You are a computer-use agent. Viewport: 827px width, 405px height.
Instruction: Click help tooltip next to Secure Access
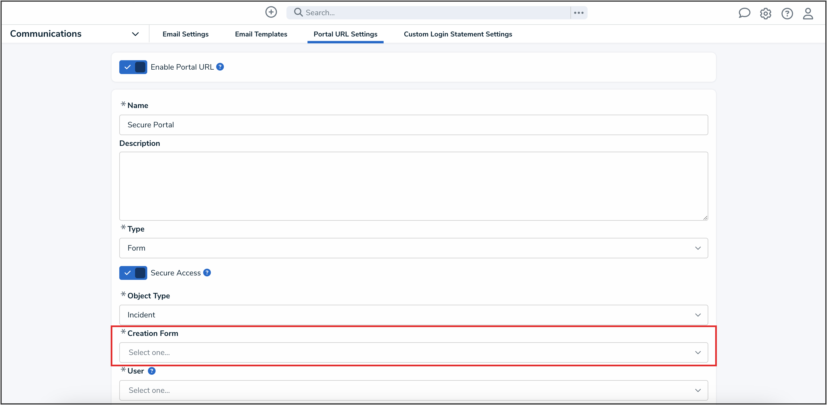point(207,273)
